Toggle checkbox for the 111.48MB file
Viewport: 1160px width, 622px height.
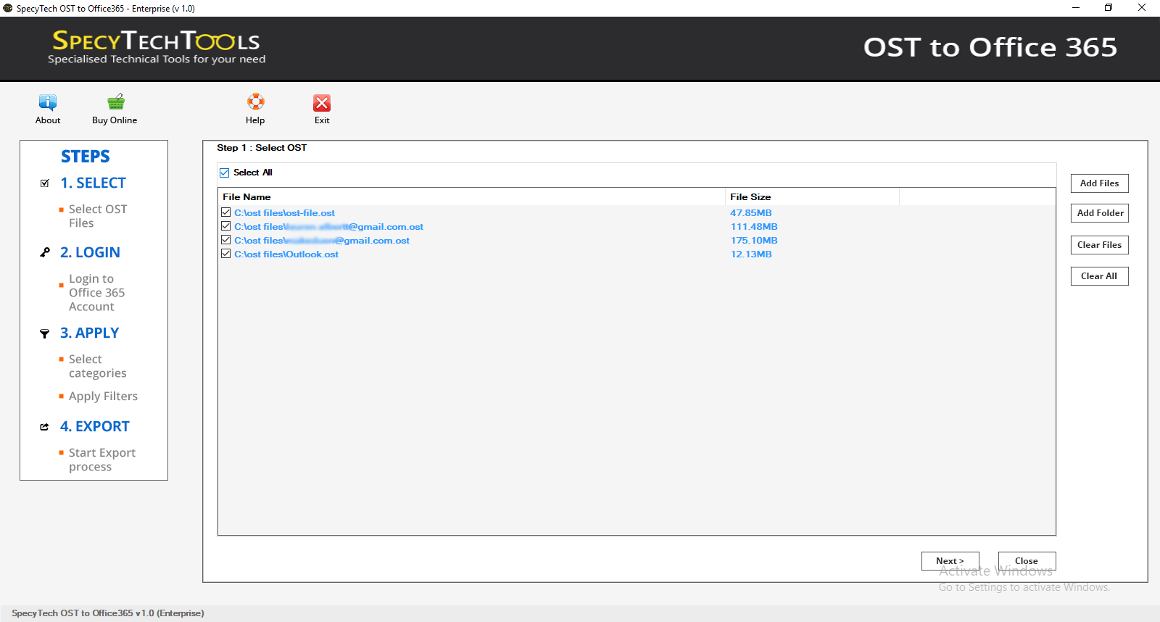coord(226,226)
